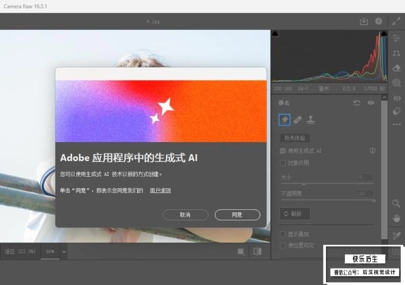The width and height of the screenshot is (405, 285).
Task: Select the Zoom magnifier tool
Action: [x=396, y=203]
